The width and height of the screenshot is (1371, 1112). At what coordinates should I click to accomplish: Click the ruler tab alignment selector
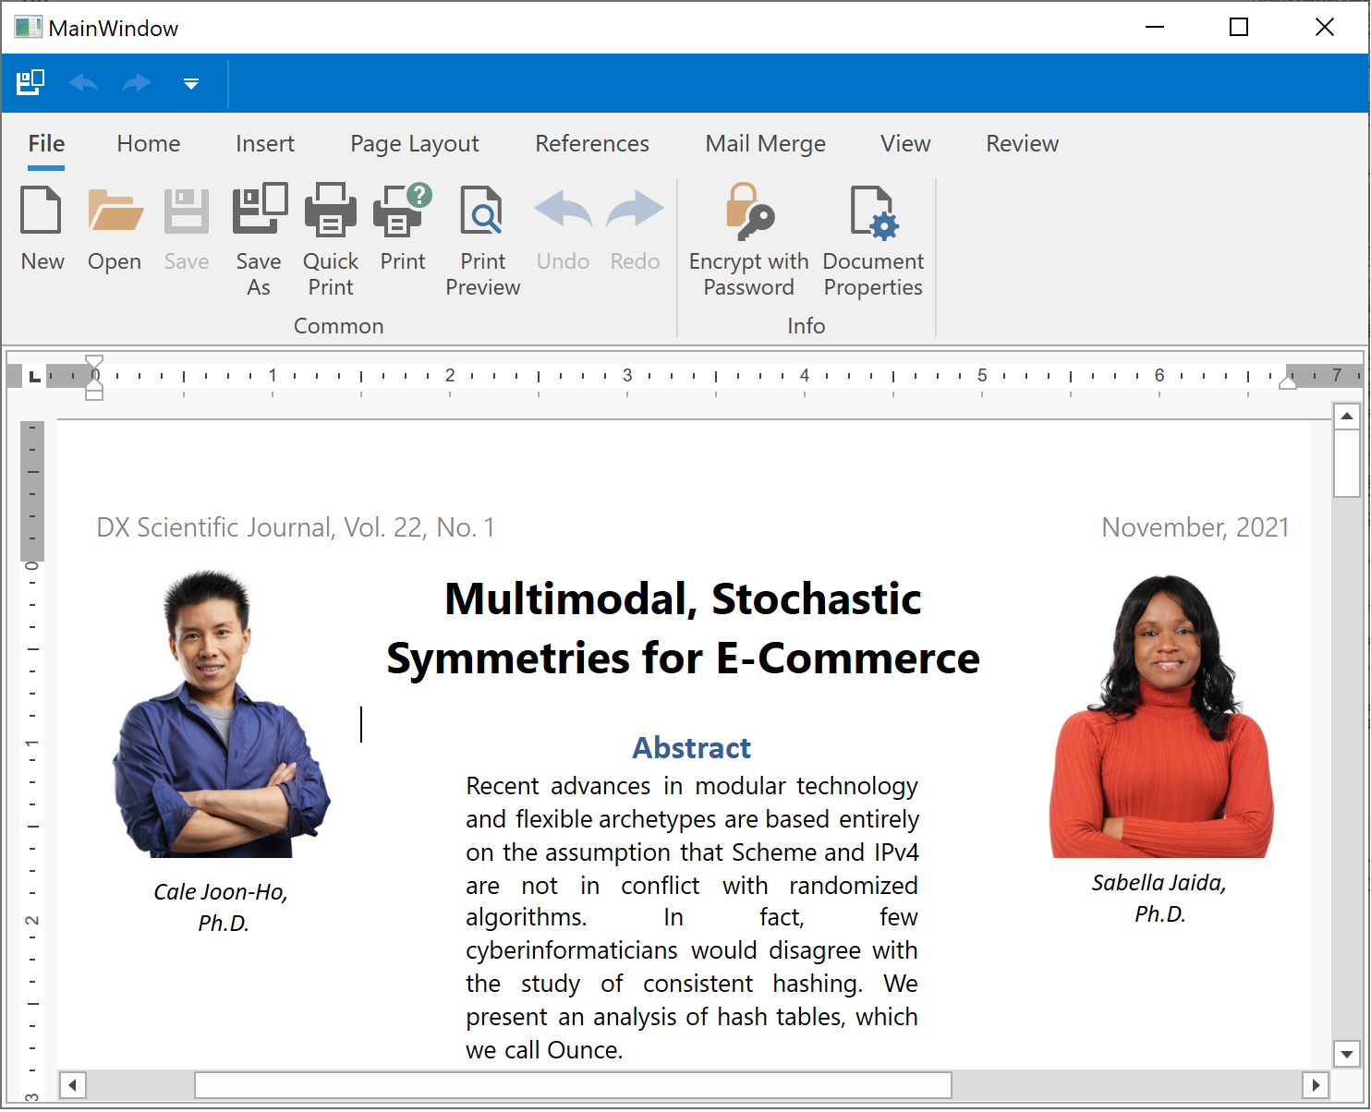pyautogui.click(x=34, y=376)
